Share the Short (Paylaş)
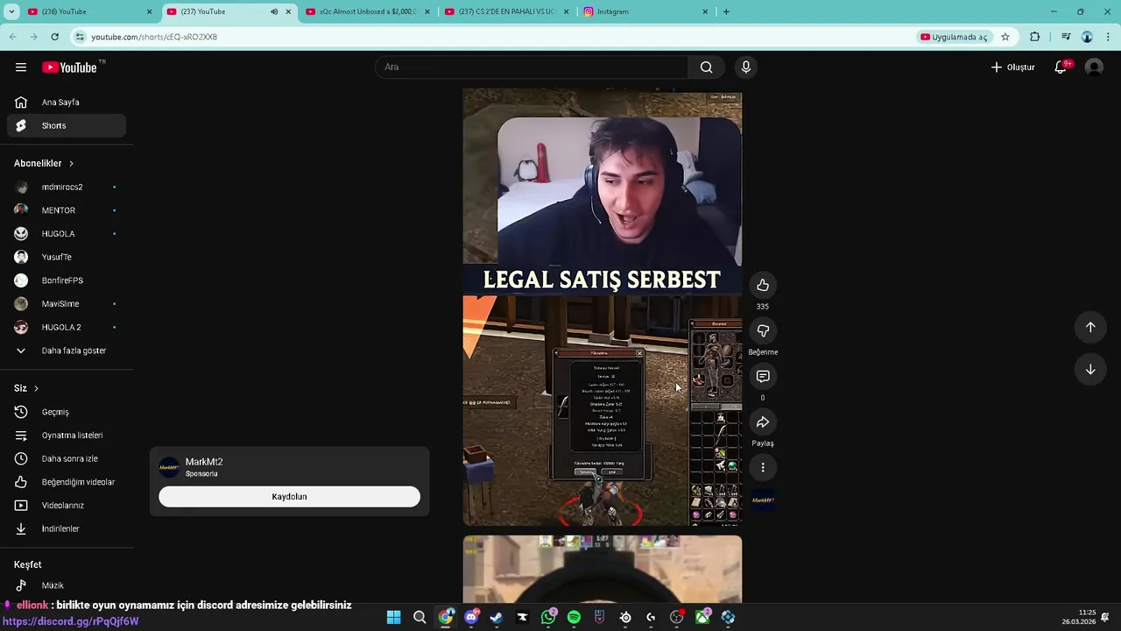 coord(763,422)
